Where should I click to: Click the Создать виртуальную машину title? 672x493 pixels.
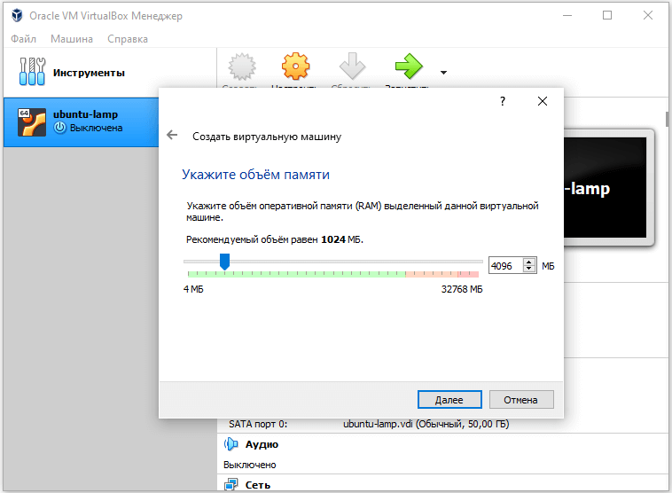[x=267, y=137]
